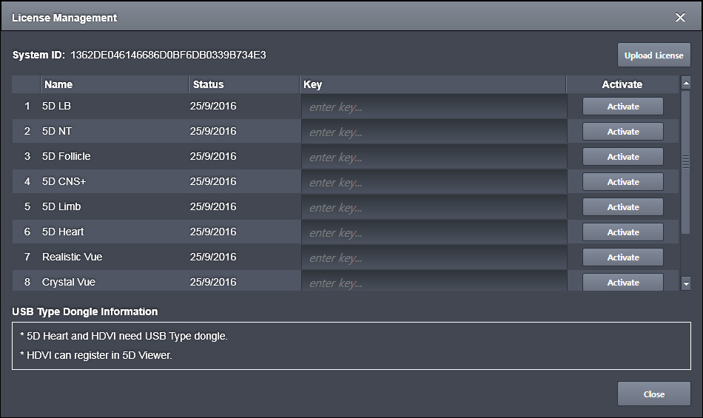
Task: Focus the key field for 5D LB
Action: (434, 107)
